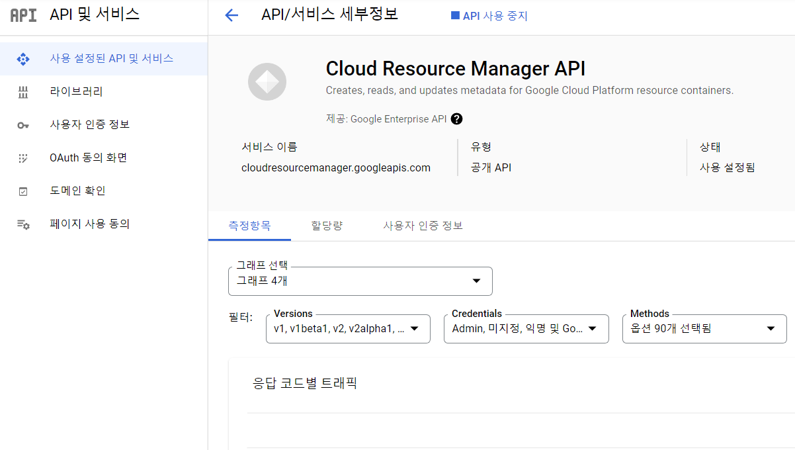Click the help question mark icon
Image resolution: width=795 pixels, height=450 pixels.
pyautogui.click(x=456, y=119)
